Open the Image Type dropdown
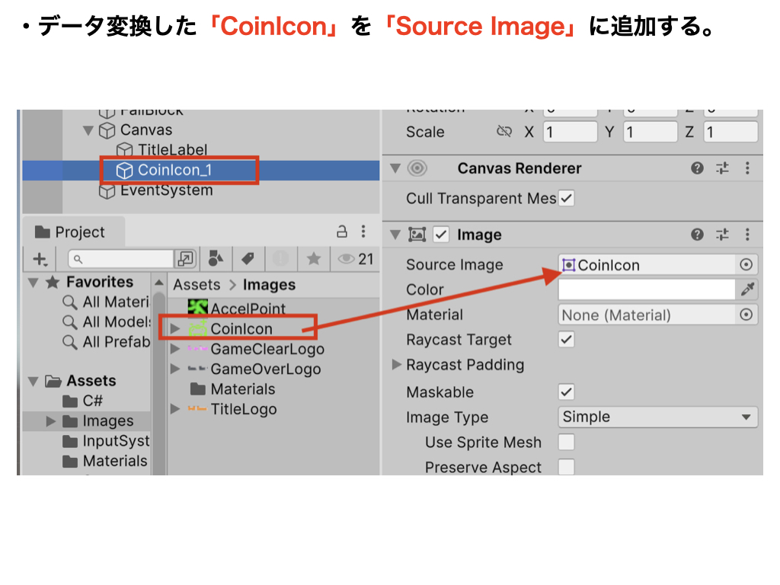 [x=658, y=417]
